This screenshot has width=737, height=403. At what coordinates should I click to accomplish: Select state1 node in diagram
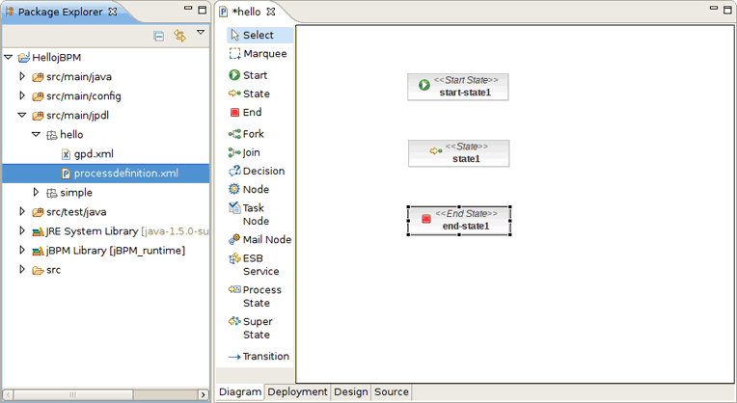tap(458, 153)
